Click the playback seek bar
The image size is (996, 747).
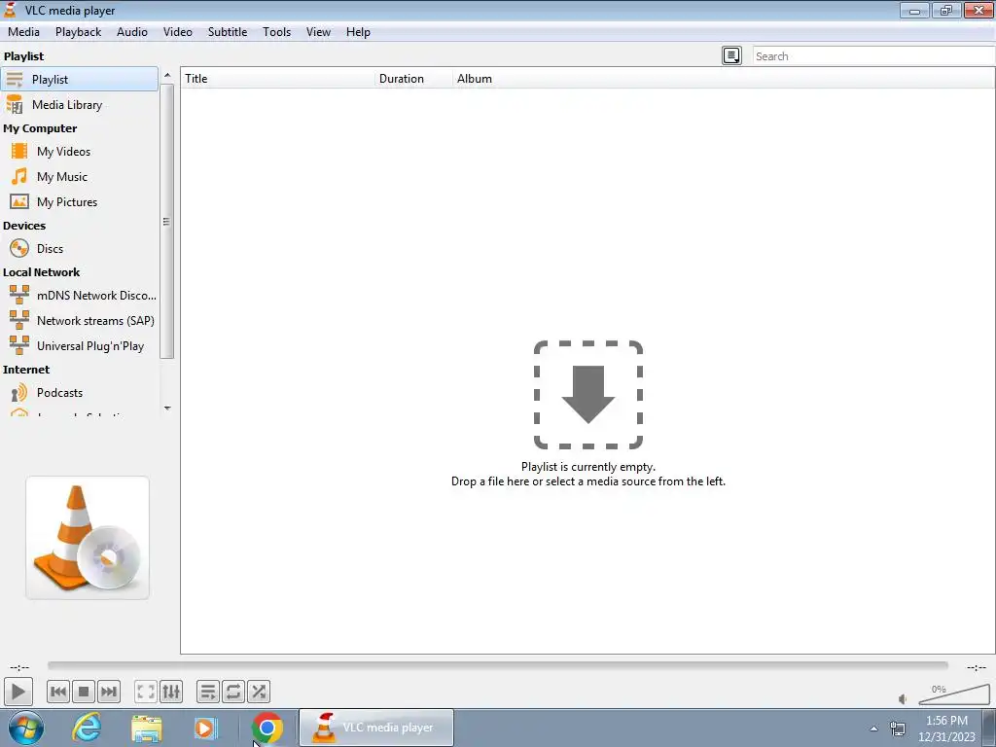coord(497,665)
